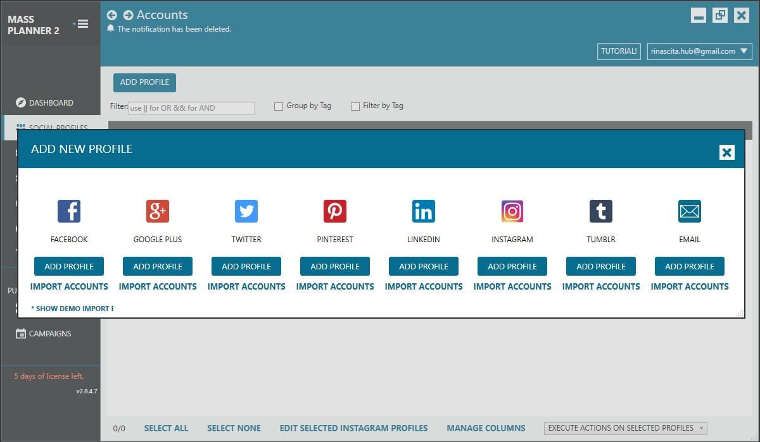The image size is (760, 442).
Task: Click the notification bell icon
Action: coord(111,28)
